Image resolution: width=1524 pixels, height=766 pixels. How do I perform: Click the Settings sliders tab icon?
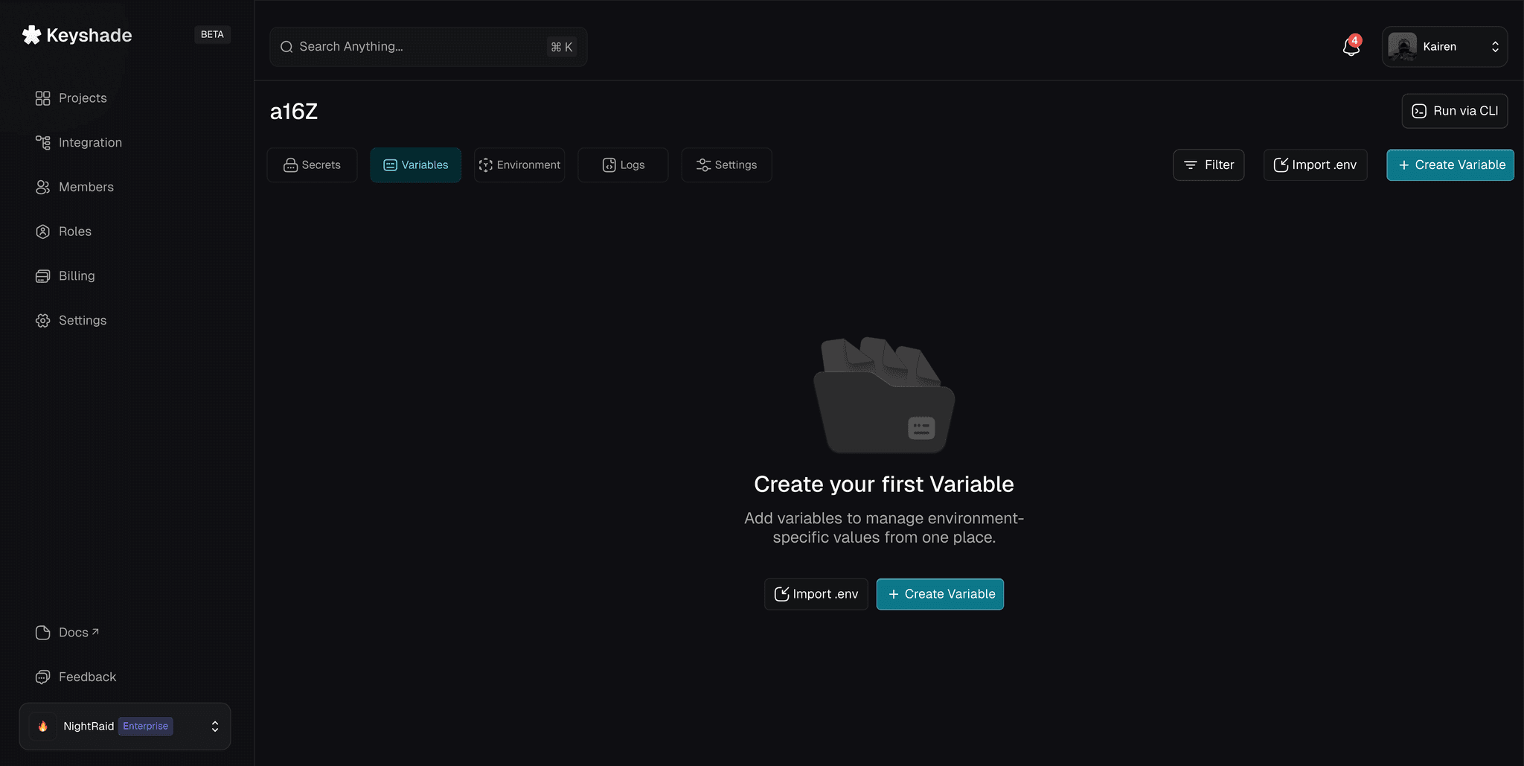(703, 165)
